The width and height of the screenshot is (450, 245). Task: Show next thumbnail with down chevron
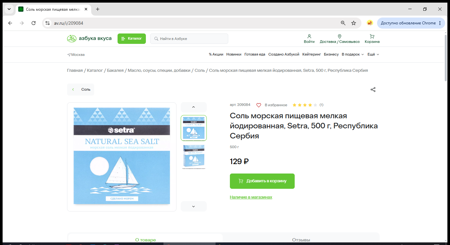193,206
